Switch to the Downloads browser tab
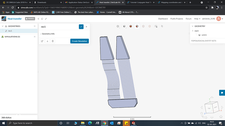This screenshot has height=126, width=225. (x=48, y=2)
